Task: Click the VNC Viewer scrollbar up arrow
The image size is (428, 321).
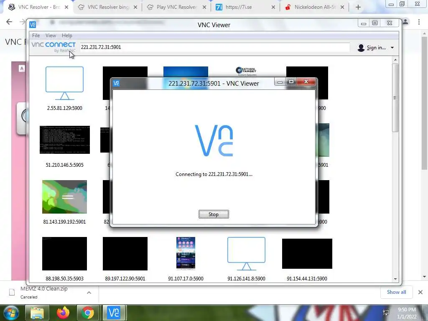Action: coord(395,60)
